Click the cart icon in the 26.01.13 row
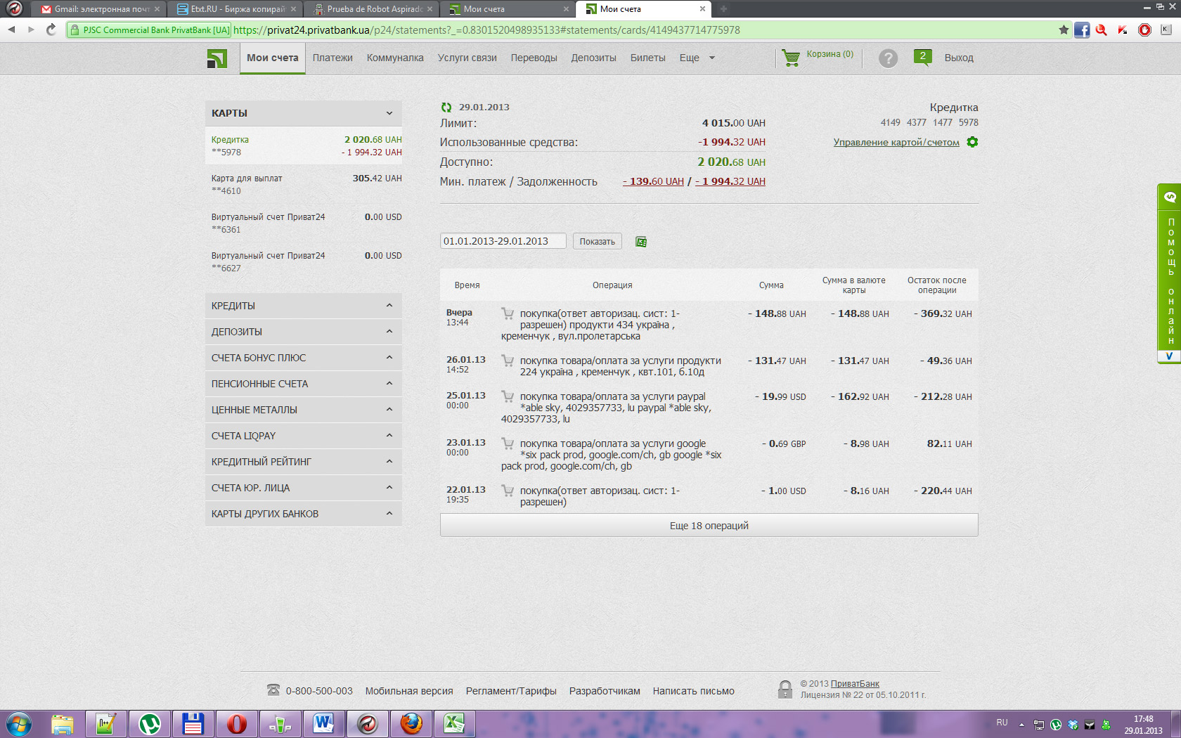 508,361
